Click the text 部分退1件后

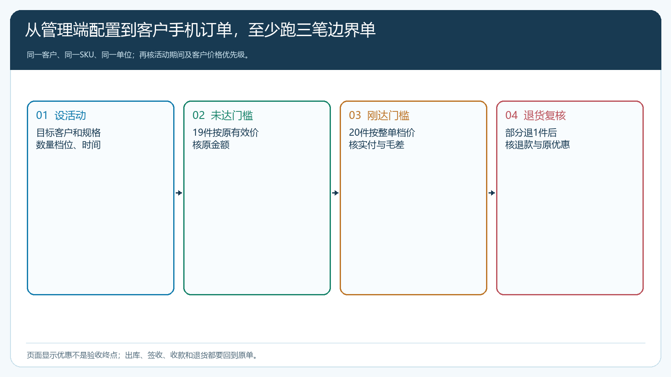point(531,133)
